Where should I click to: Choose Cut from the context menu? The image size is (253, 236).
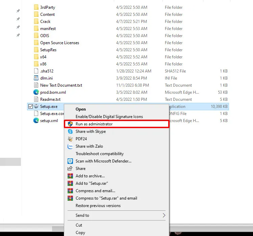79,225
